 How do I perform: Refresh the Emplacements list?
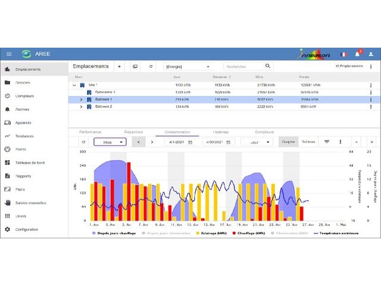(x=151, y=67)
